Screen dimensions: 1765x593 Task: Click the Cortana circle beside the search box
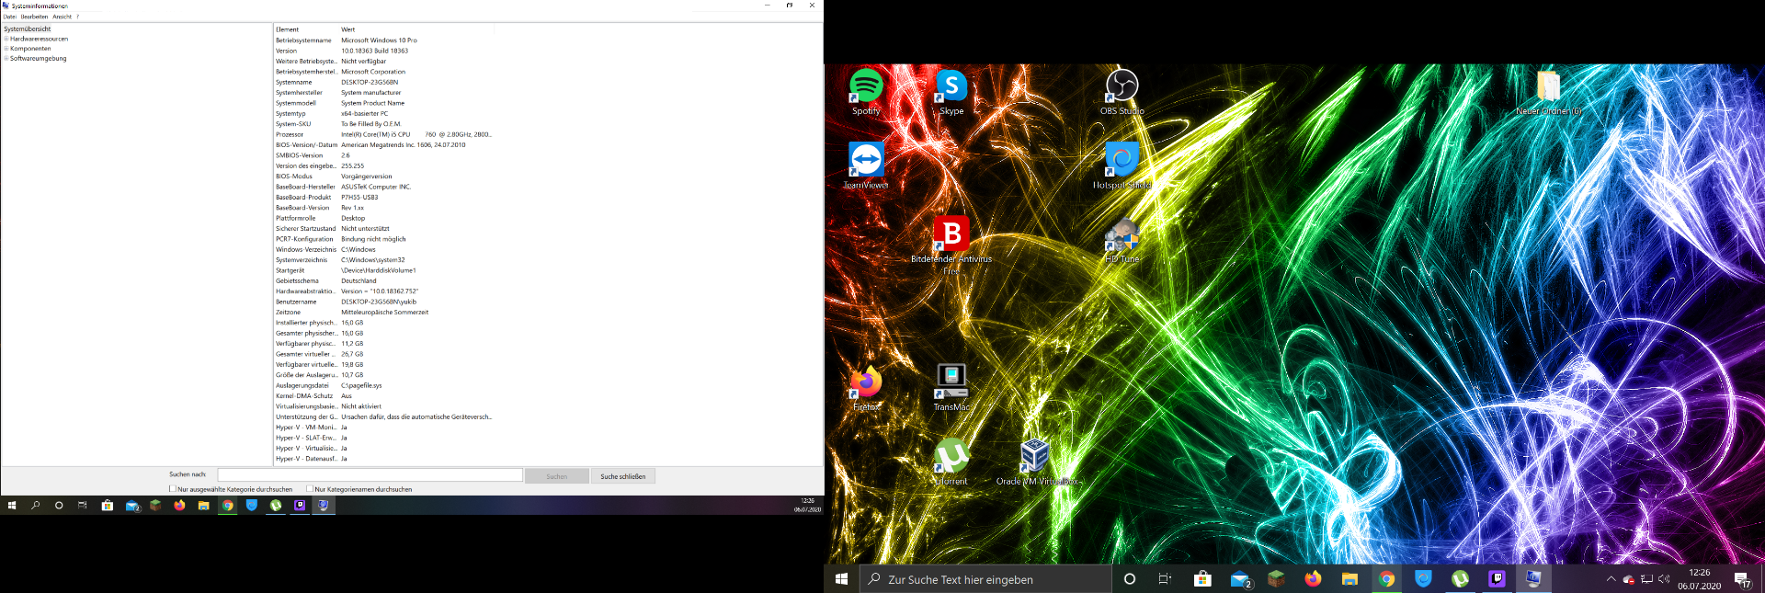(x=1130, y=579)
